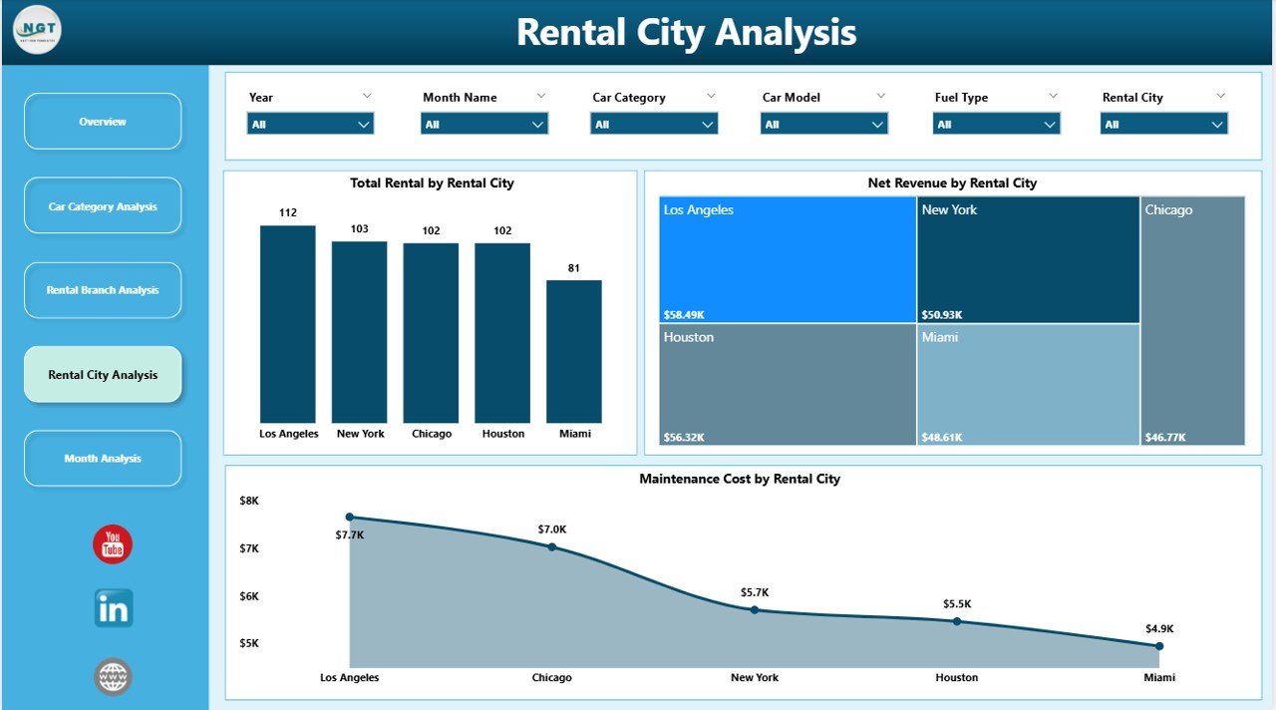
Task: Switch to the Overview page
Action: click(103, 121)
